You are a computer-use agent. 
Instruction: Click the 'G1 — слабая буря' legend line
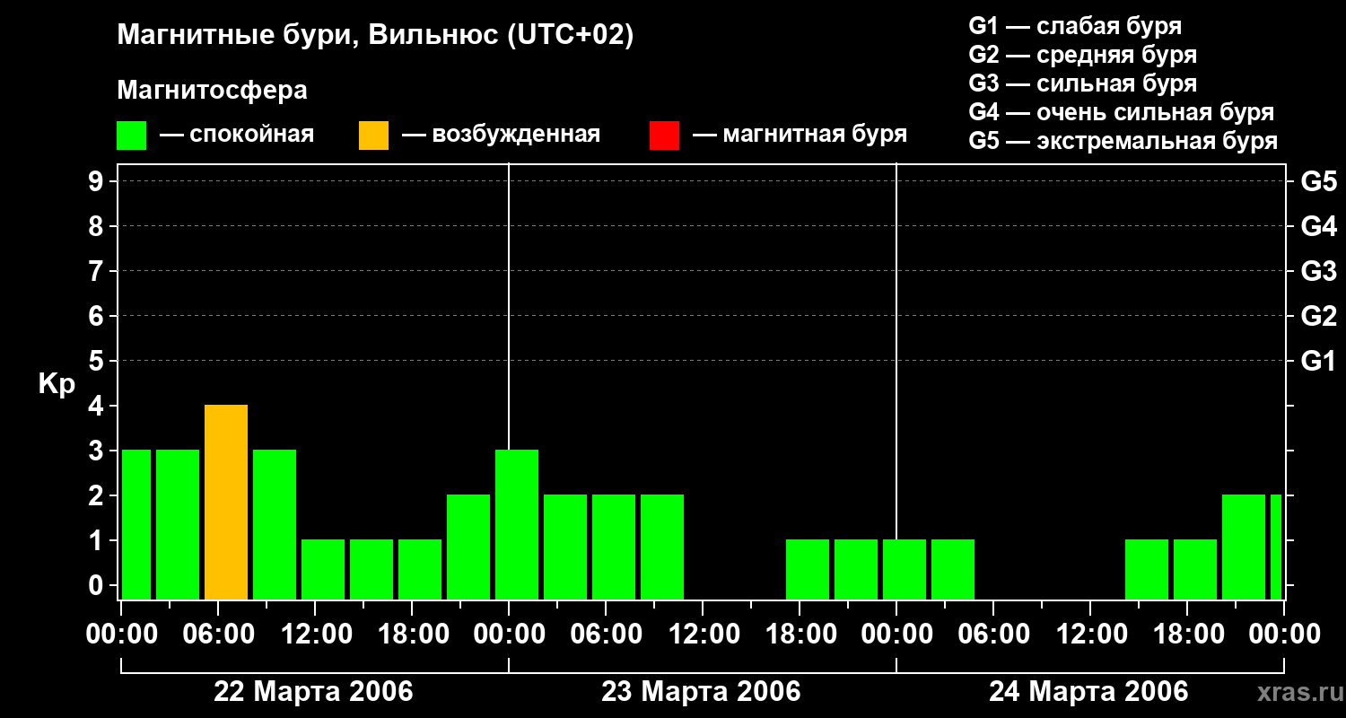click(1075, 26)
